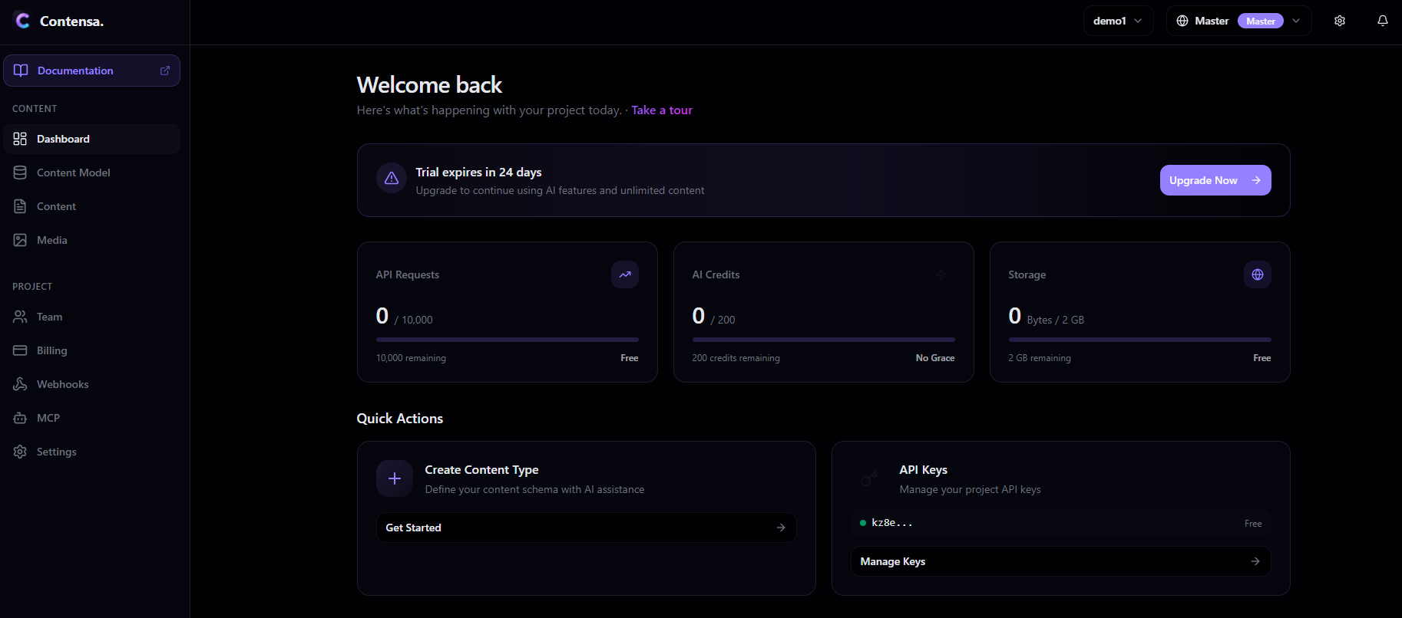The image size is (1402, 618).
Task: Click the AI Credits sparkle icon
Action: point(941,274)
